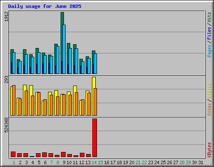Click day 25 on the x-axis
The image size is (214, 167).
pos(163,162)
